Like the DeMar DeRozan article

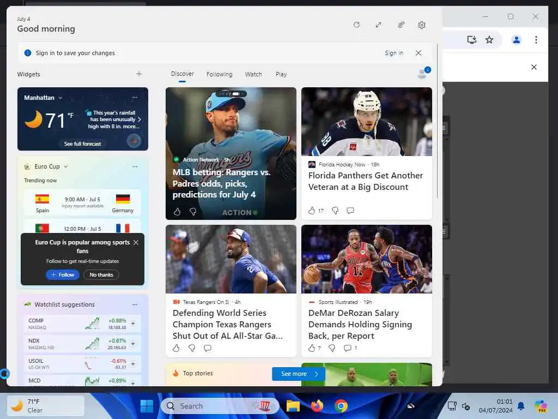pos(312,348)
